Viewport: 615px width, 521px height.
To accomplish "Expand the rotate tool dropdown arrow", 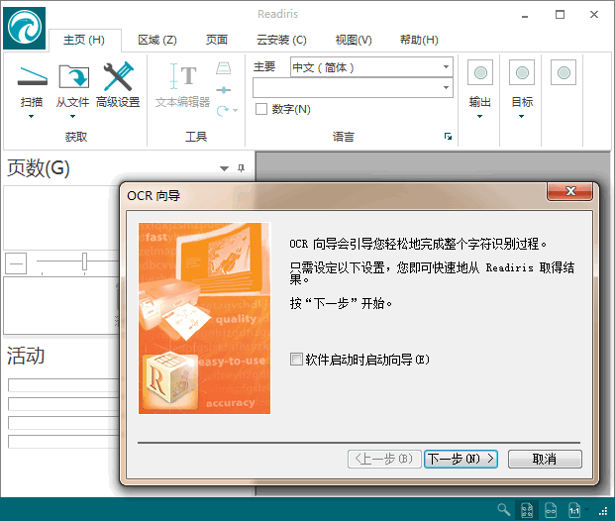I will pyautogui.click(x=235, y=111).
